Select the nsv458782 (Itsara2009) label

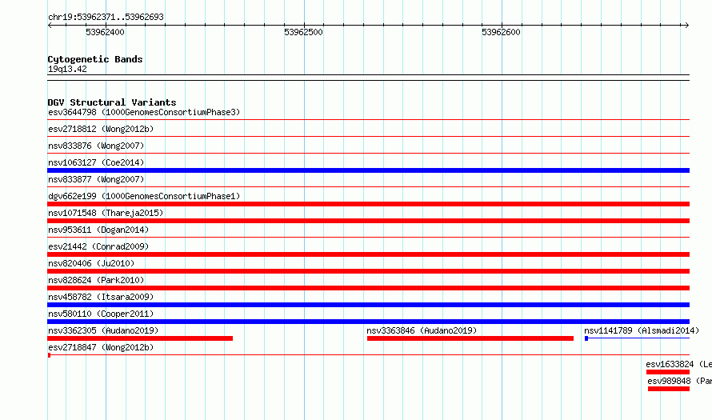tap(101, 297)
